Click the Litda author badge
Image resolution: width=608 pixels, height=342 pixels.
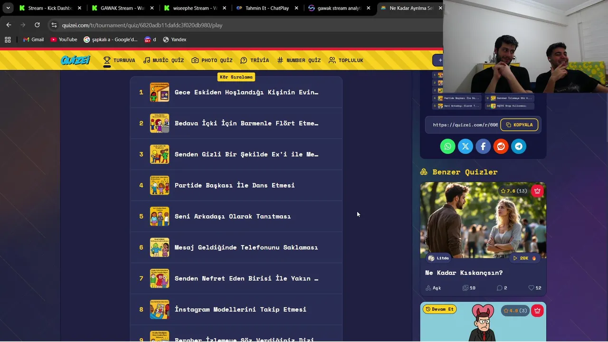click(x=438, y=258)
